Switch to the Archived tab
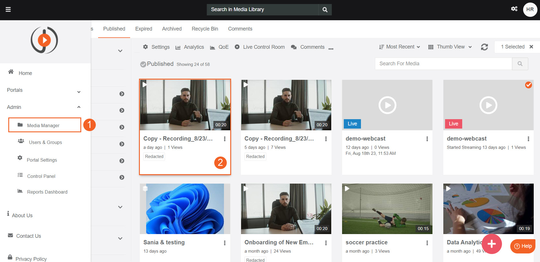The image size is (540, 262). (172, 29)
